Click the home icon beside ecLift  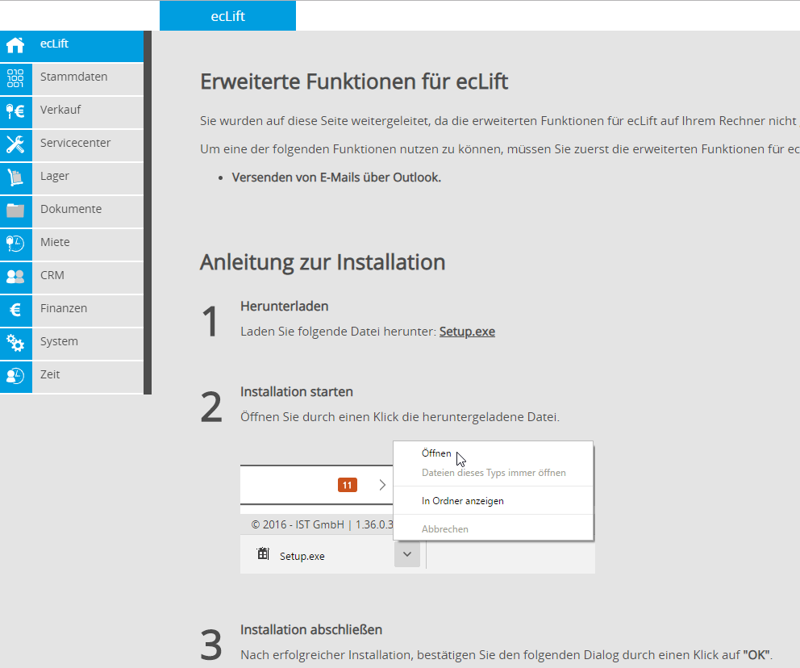tap(15, 45)
